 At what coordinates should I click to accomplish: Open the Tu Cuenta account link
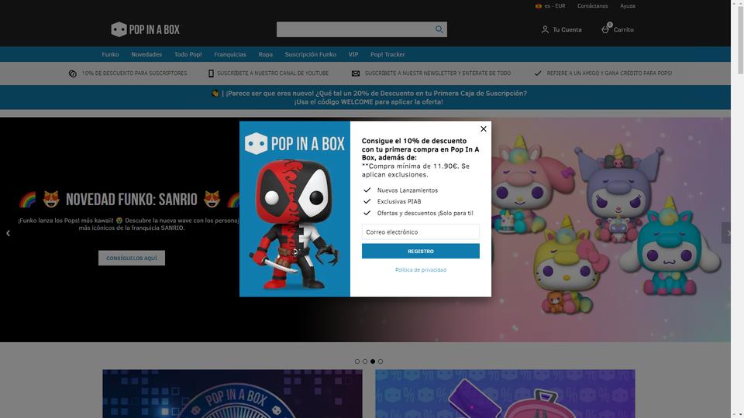[561, 29]
